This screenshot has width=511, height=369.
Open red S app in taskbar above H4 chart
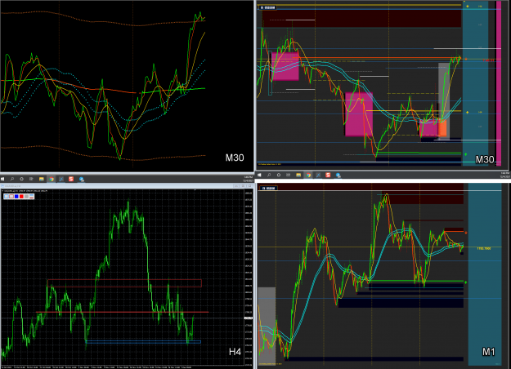pos(71,179)
